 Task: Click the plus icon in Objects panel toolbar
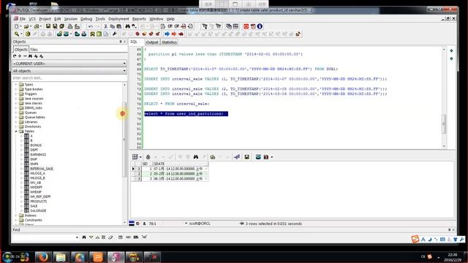20,56
